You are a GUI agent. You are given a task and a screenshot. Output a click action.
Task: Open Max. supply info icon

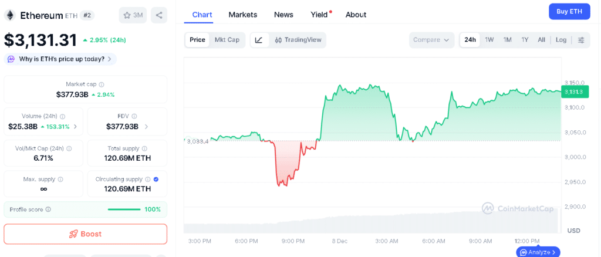click(60, 179)
